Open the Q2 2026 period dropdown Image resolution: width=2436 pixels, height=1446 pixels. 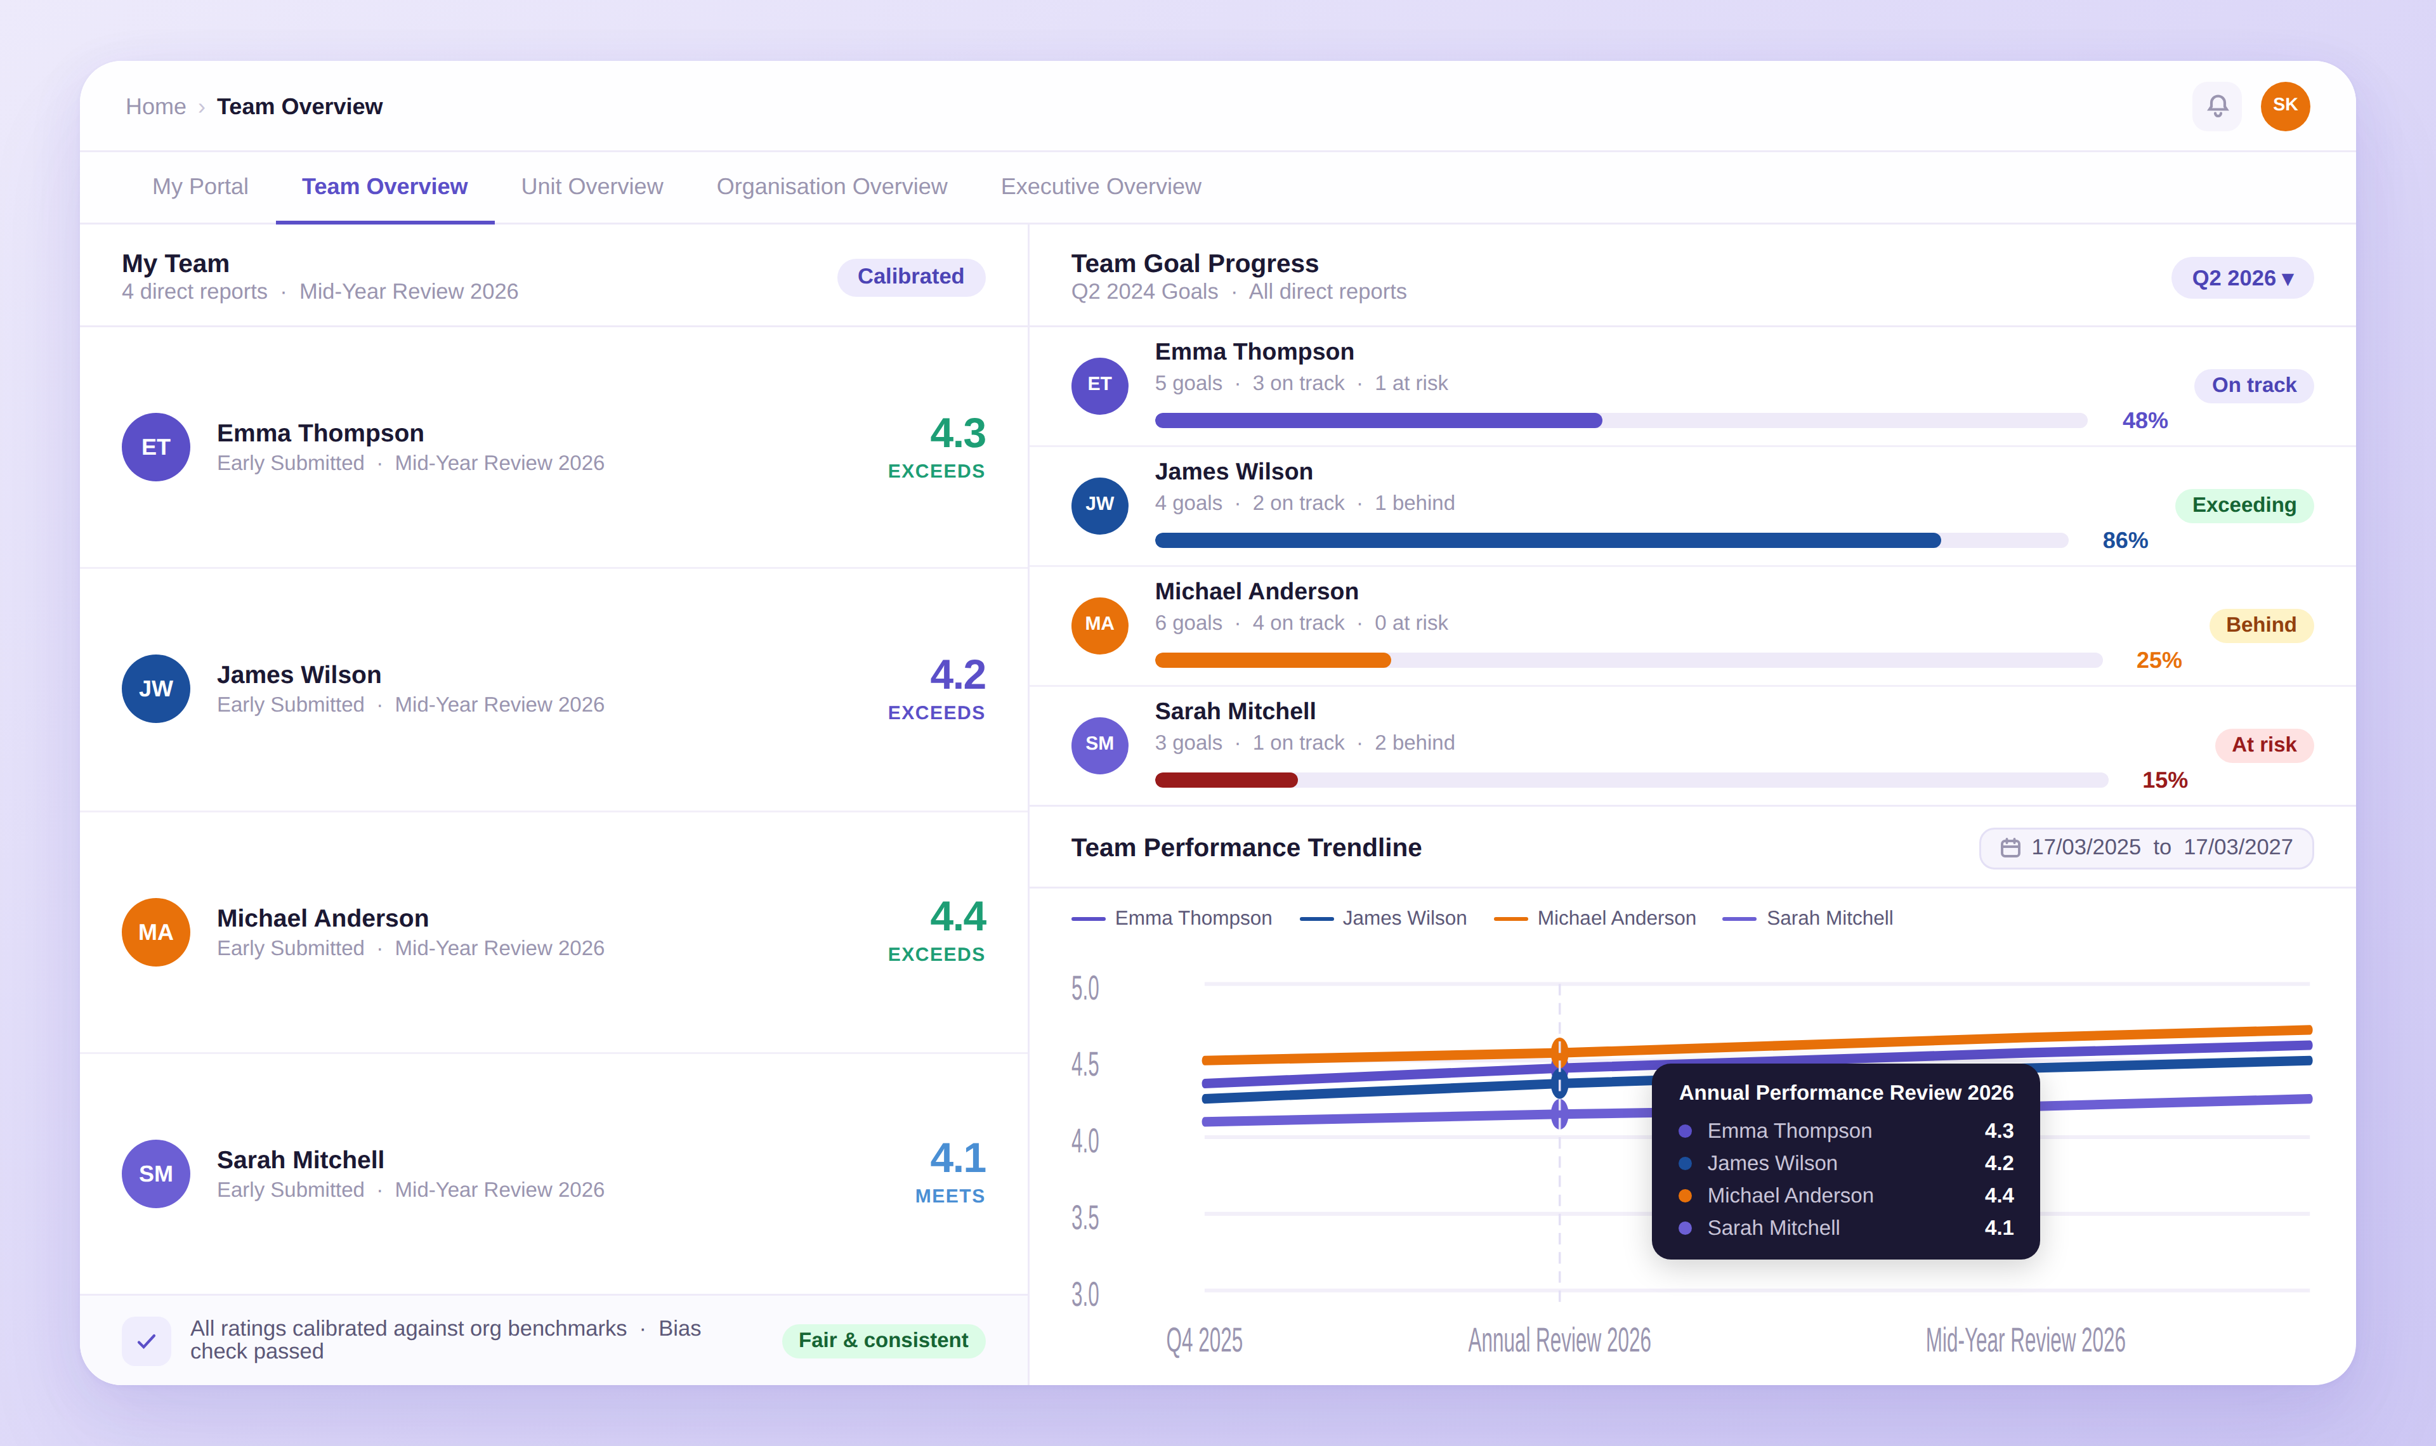(x=2242, y=278)
